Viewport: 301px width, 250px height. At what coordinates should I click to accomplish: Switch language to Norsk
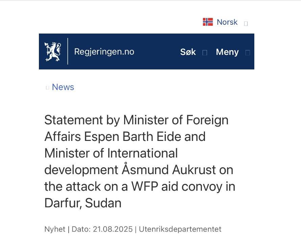[227, 22]
